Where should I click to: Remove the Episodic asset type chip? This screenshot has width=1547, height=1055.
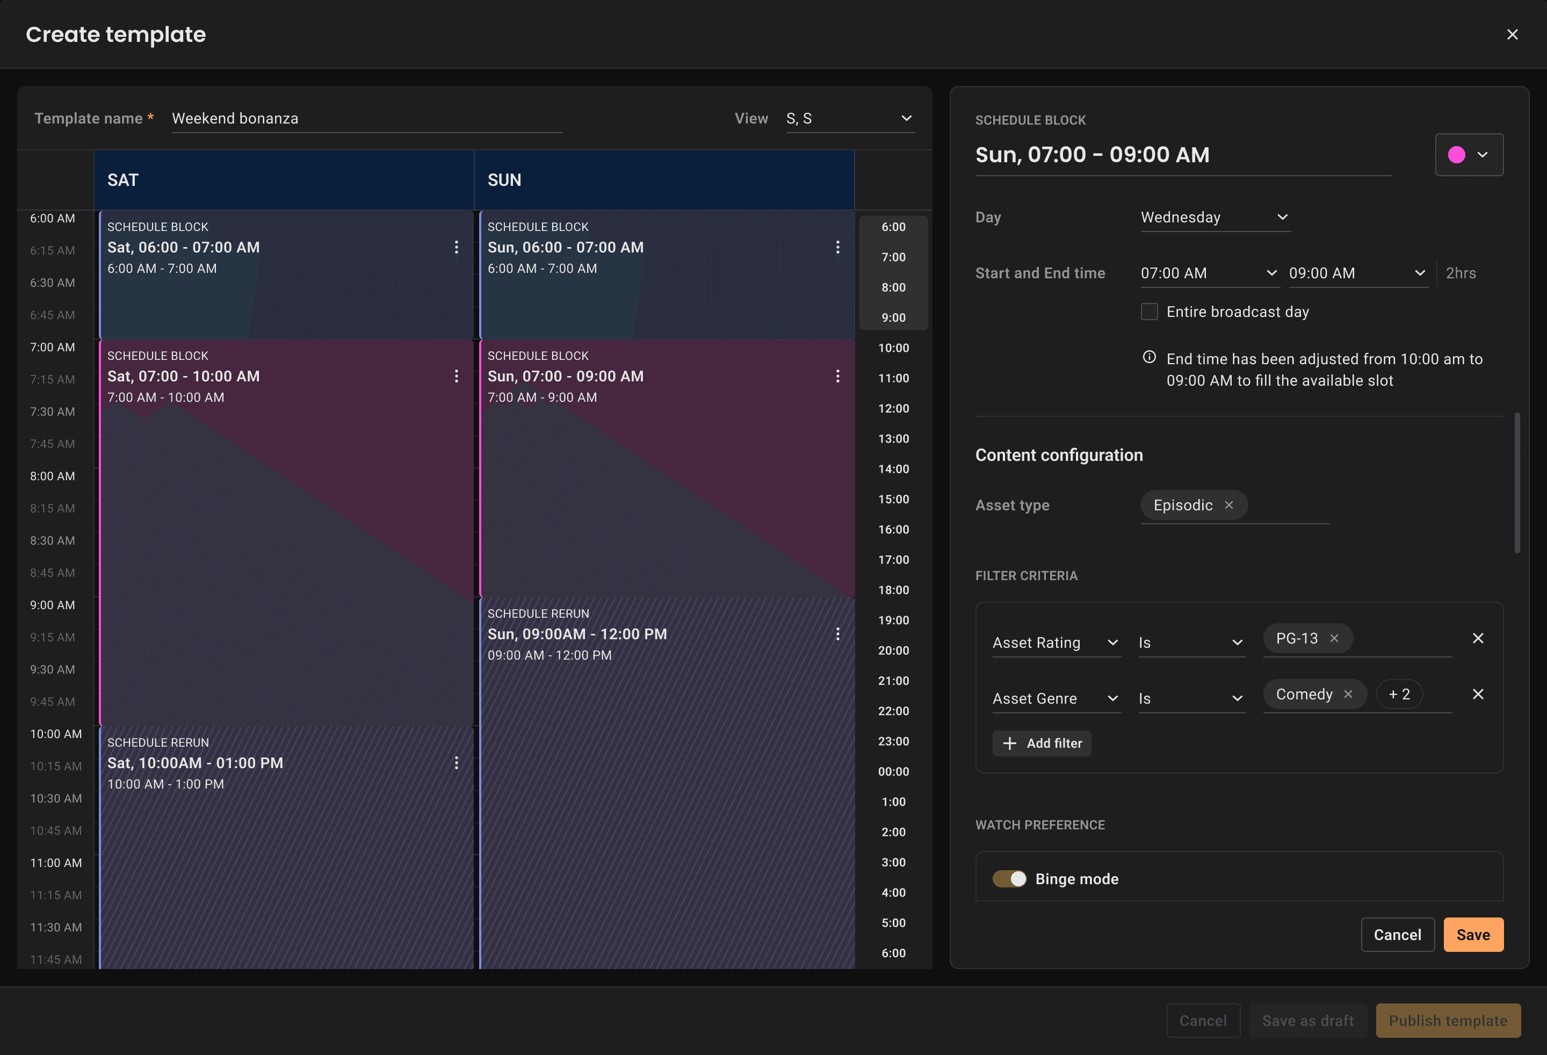click(1229, 505)
